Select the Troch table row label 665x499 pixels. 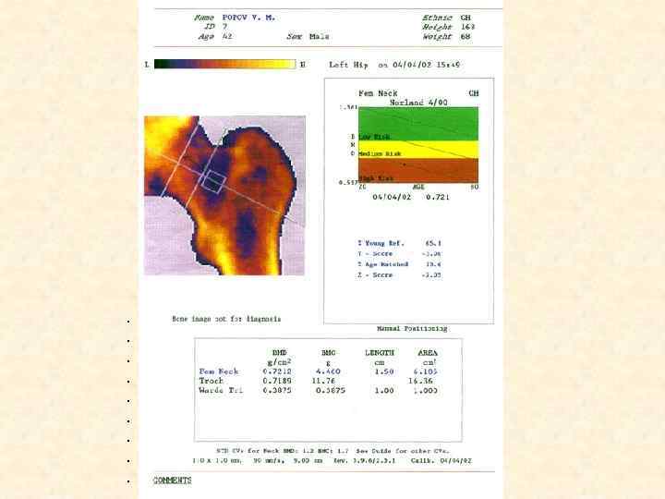point(211,381)
